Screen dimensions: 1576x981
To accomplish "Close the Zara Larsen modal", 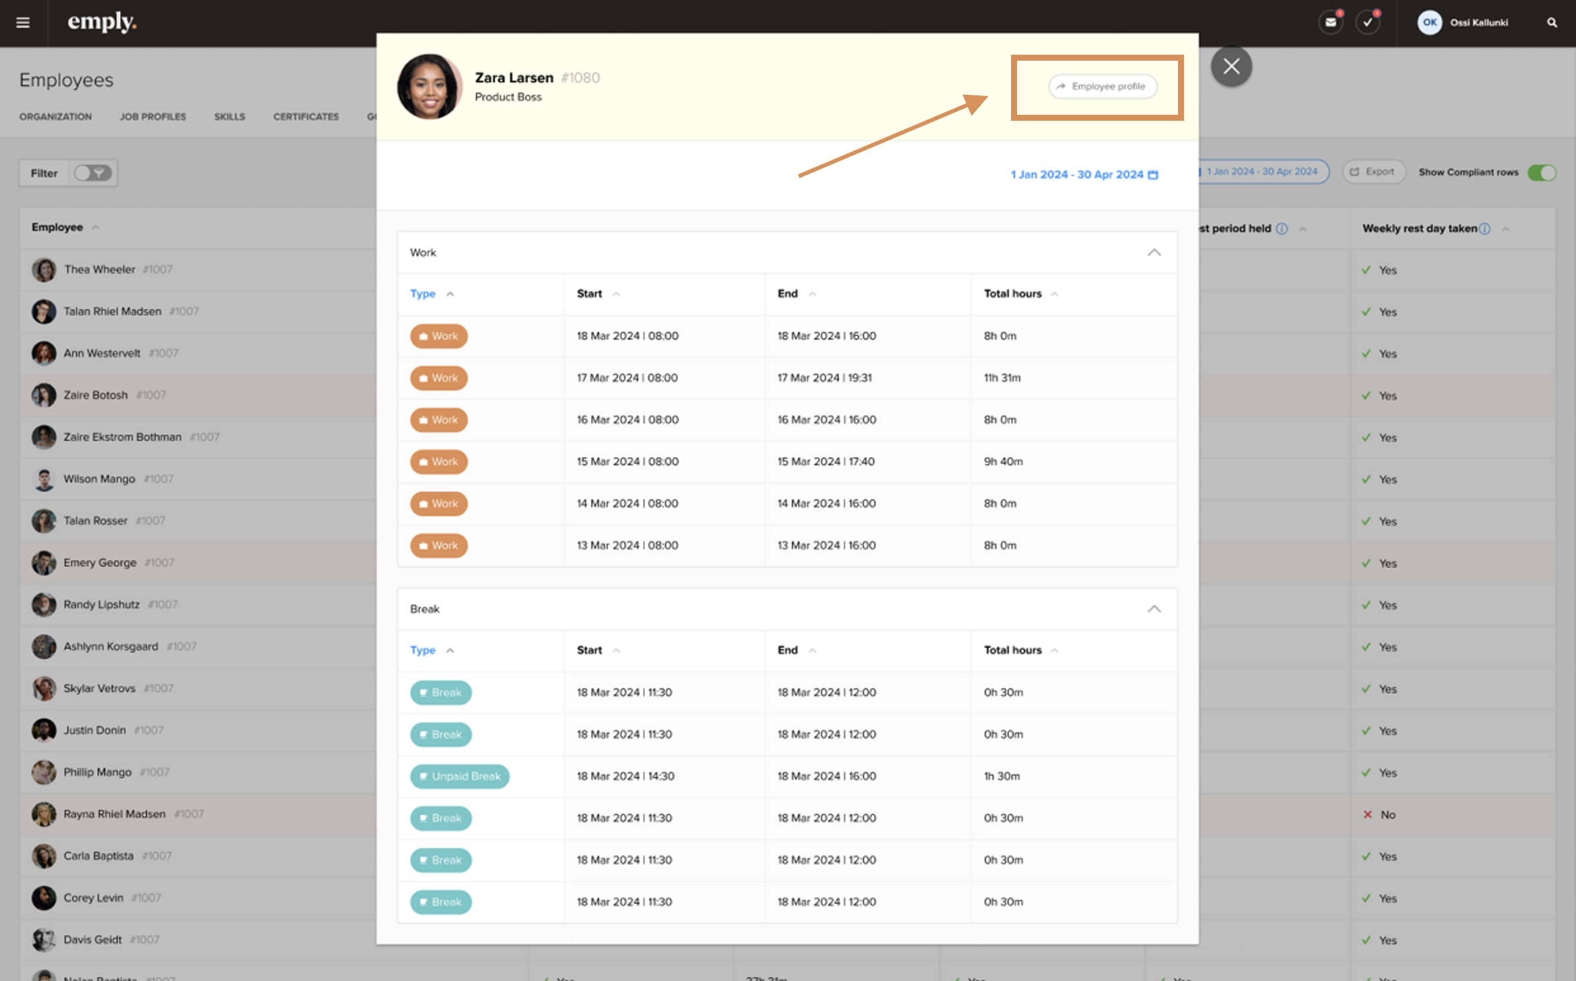I will 1231,66.
